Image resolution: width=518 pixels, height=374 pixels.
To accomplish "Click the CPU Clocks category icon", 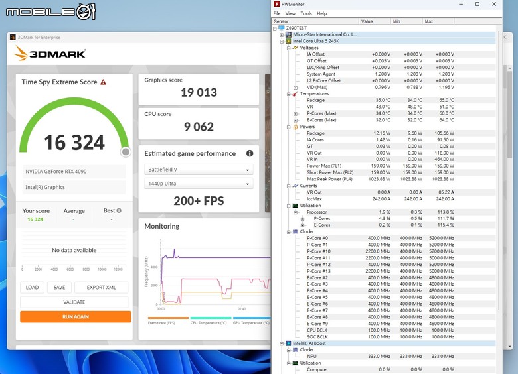I will tap(296, 232).
